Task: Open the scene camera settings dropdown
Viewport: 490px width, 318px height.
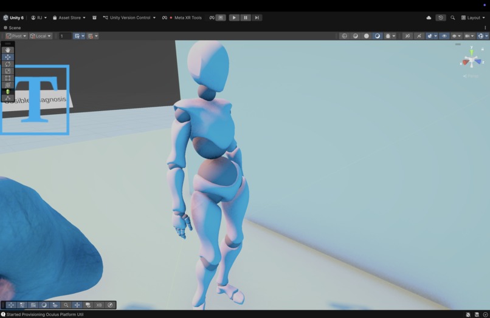Action: (x=469, y=36)
